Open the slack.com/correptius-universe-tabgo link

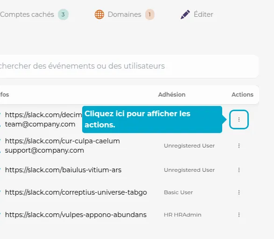point(76,192)
